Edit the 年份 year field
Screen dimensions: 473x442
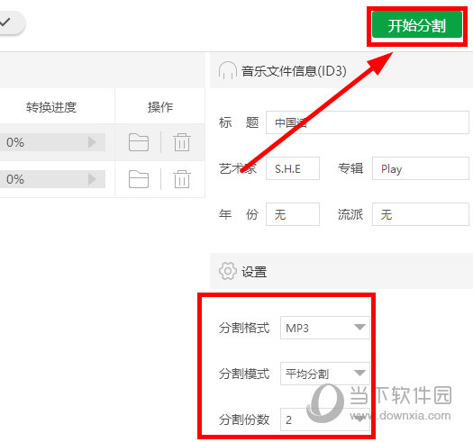293,214
